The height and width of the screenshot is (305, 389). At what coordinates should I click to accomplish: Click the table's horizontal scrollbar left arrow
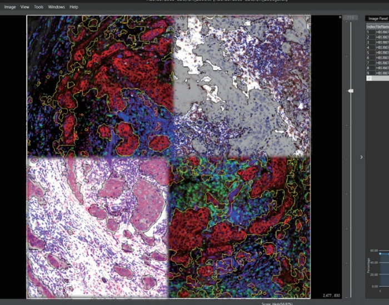click(369, 78)
